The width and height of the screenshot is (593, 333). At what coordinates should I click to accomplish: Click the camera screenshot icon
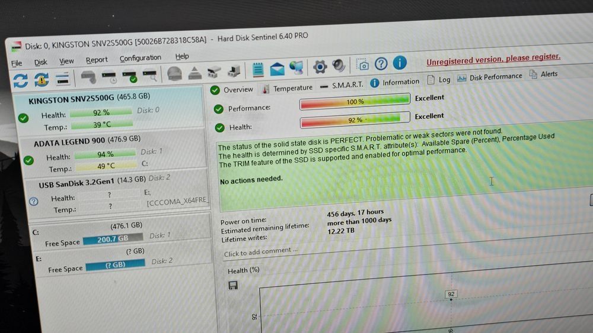coord(362,65)
